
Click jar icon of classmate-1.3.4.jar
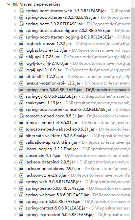21,156
